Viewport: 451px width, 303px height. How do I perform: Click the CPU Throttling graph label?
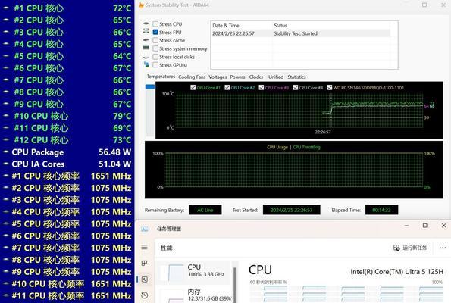[307, 147]
